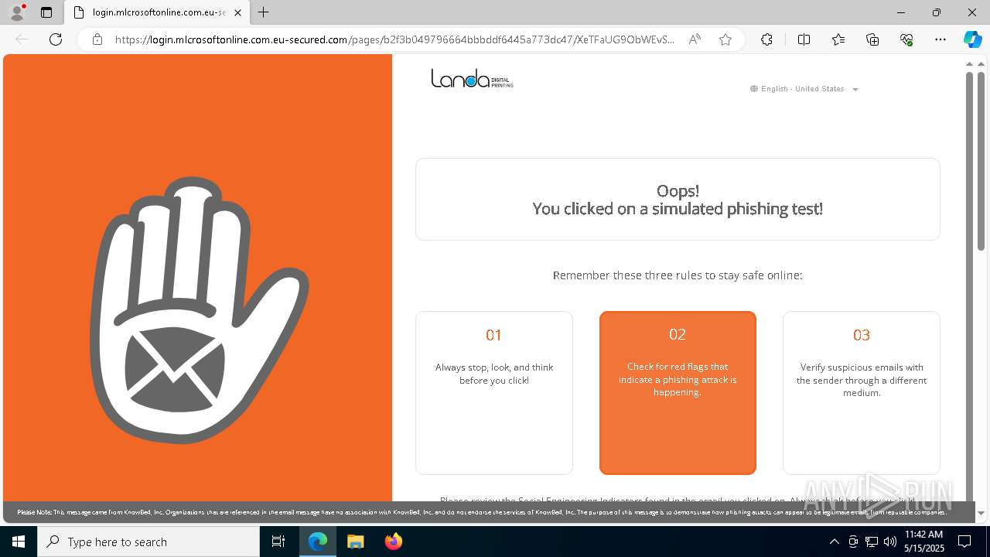Open the tab actions menu icon
Image resolution: width=990 pixels, height=557 pixels.
click(46, 12)
